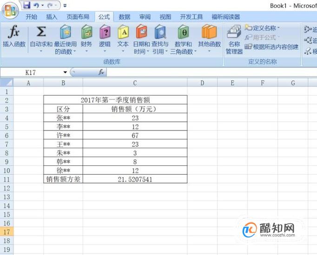Select column B header
This screenshot has width=317, height=255.
pos(63,83)
